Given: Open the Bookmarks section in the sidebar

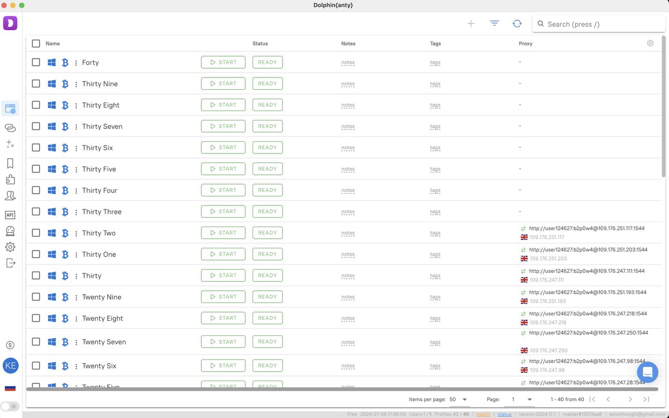Looking at the screenshot, I should 10,162.
